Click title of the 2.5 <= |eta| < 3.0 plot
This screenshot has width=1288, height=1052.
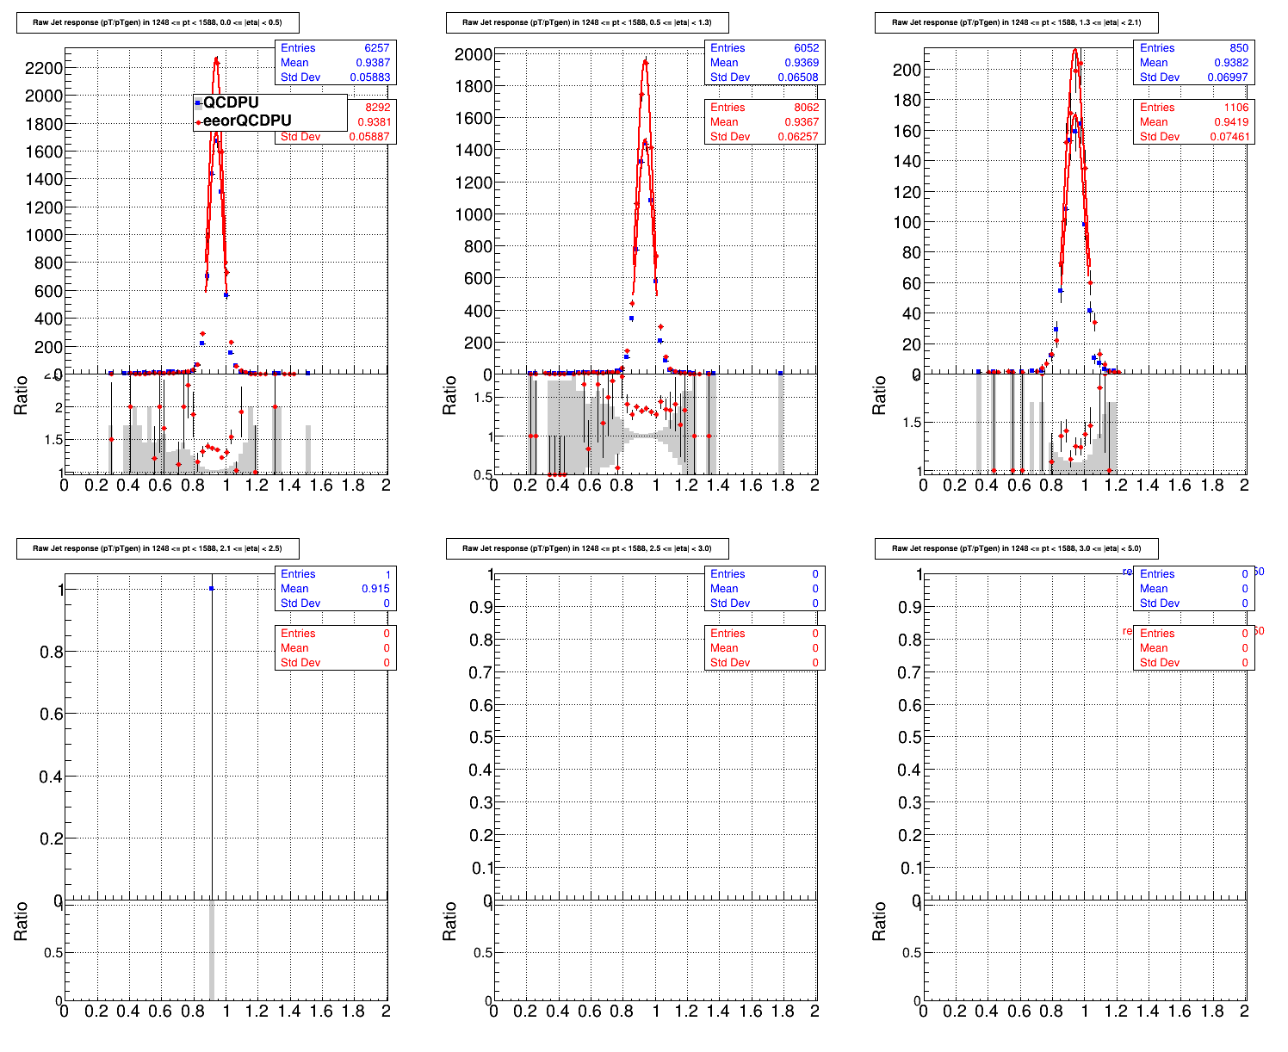587,548
